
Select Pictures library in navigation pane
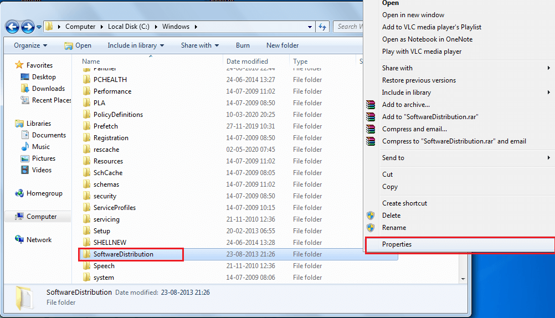pos(43,158)
